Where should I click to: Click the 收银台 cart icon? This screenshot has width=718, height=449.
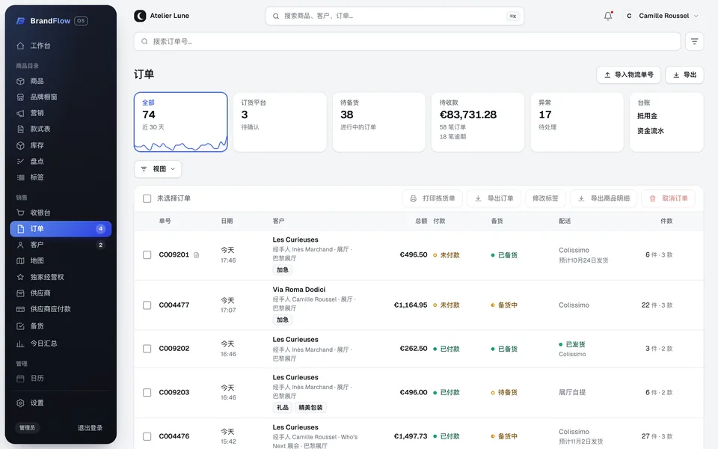(x=20, y=213)
